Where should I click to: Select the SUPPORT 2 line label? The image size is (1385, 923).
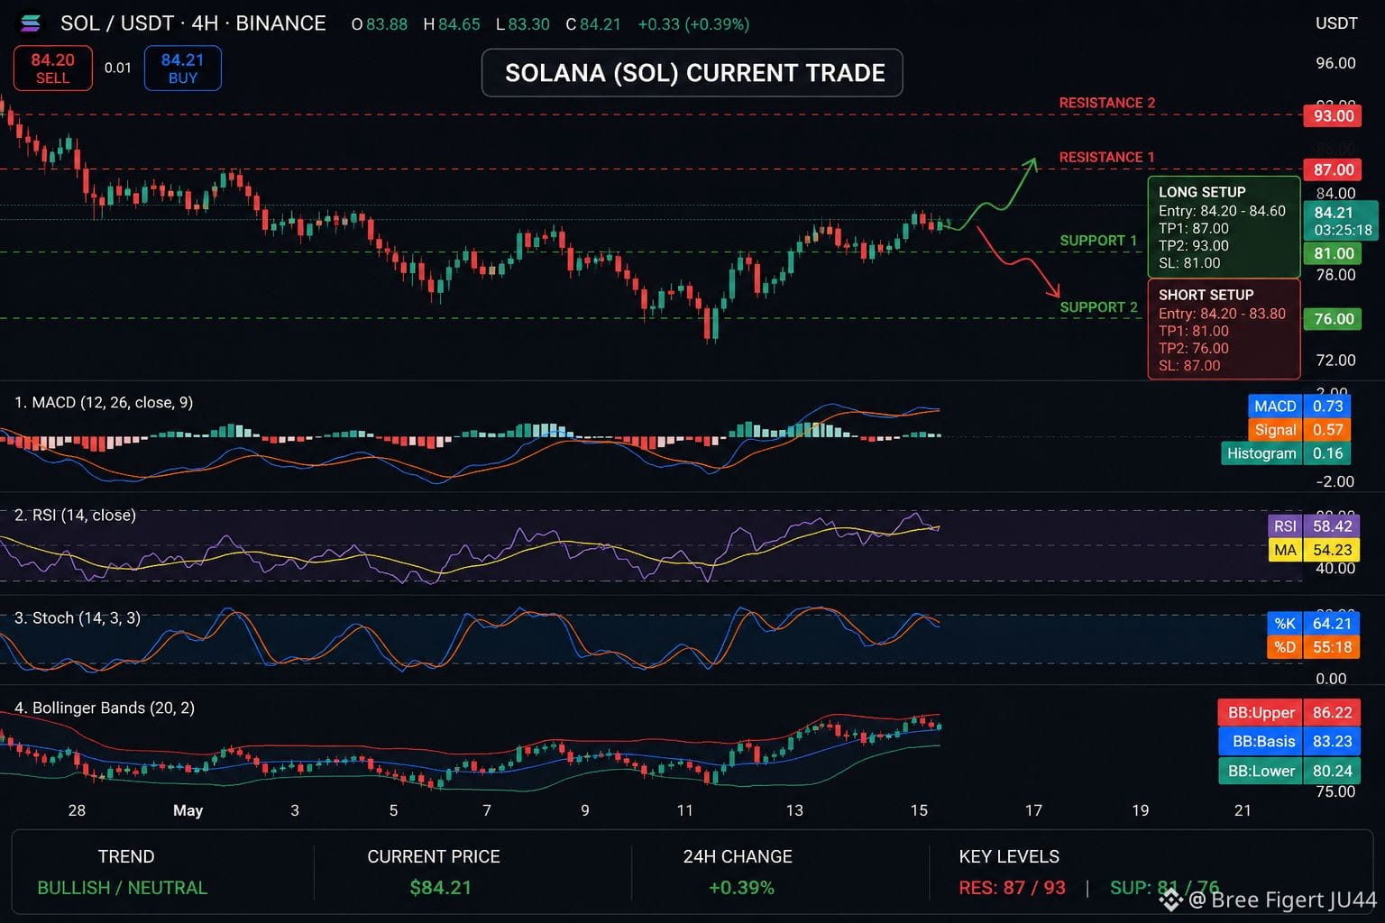click(x=1098, y=307)
